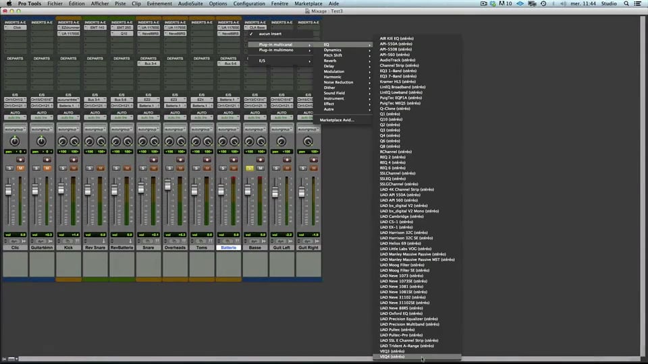Click Marketplace Avid... menu entry
648x364 pixels.
pyautogui.click(x=343, y=120)
